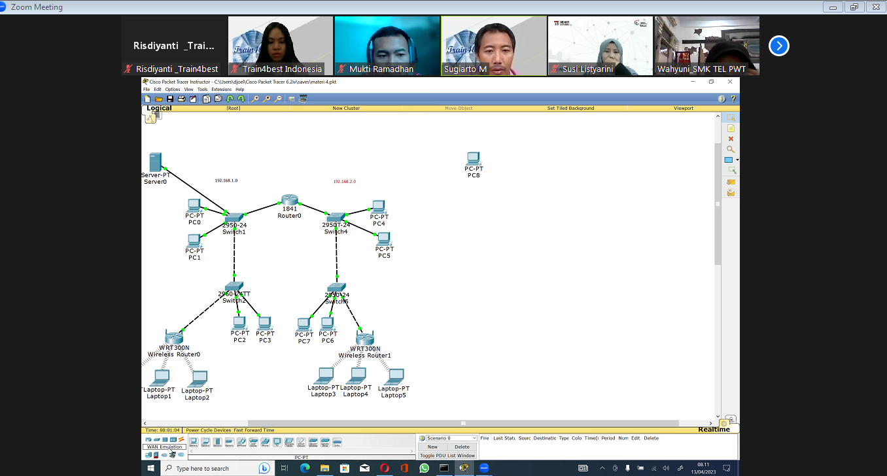
Task: Choose the Inspect magnifier tool
Action: point(731,149)
